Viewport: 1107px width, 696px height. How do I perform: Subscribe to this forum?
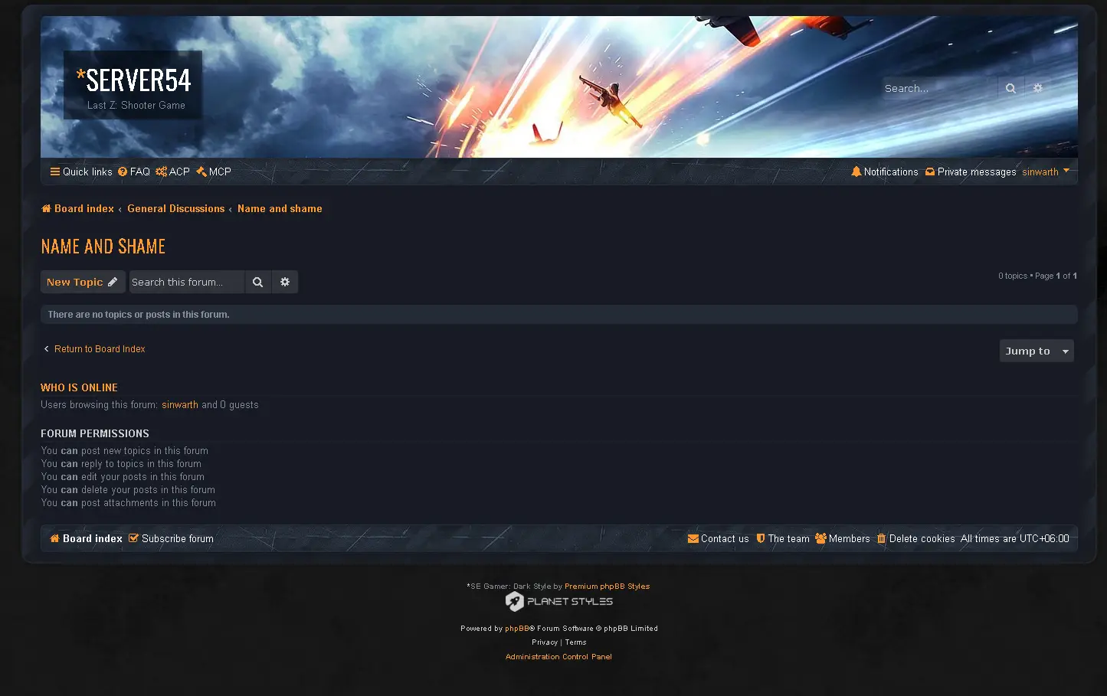pos(171,538)
